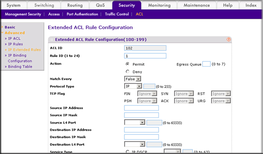
Task: Switch to the Monitoring tab
Action: pyautogui.click(x=159, y=5)
